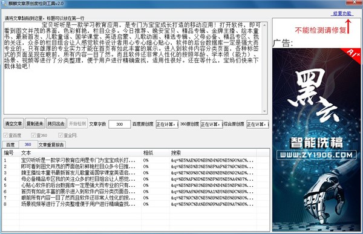Select row 8 text 场景视频等进行了分类整理
The width and height of the screenshot is (363, 234).
click(x=78, y=204)
